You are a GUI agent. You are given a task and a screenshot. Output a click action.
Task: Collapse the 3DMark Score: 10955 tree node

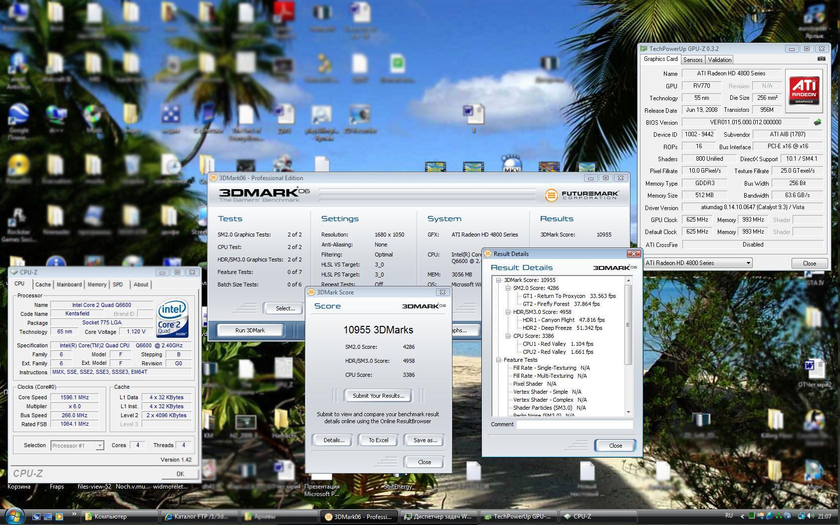tap(498, 280)
